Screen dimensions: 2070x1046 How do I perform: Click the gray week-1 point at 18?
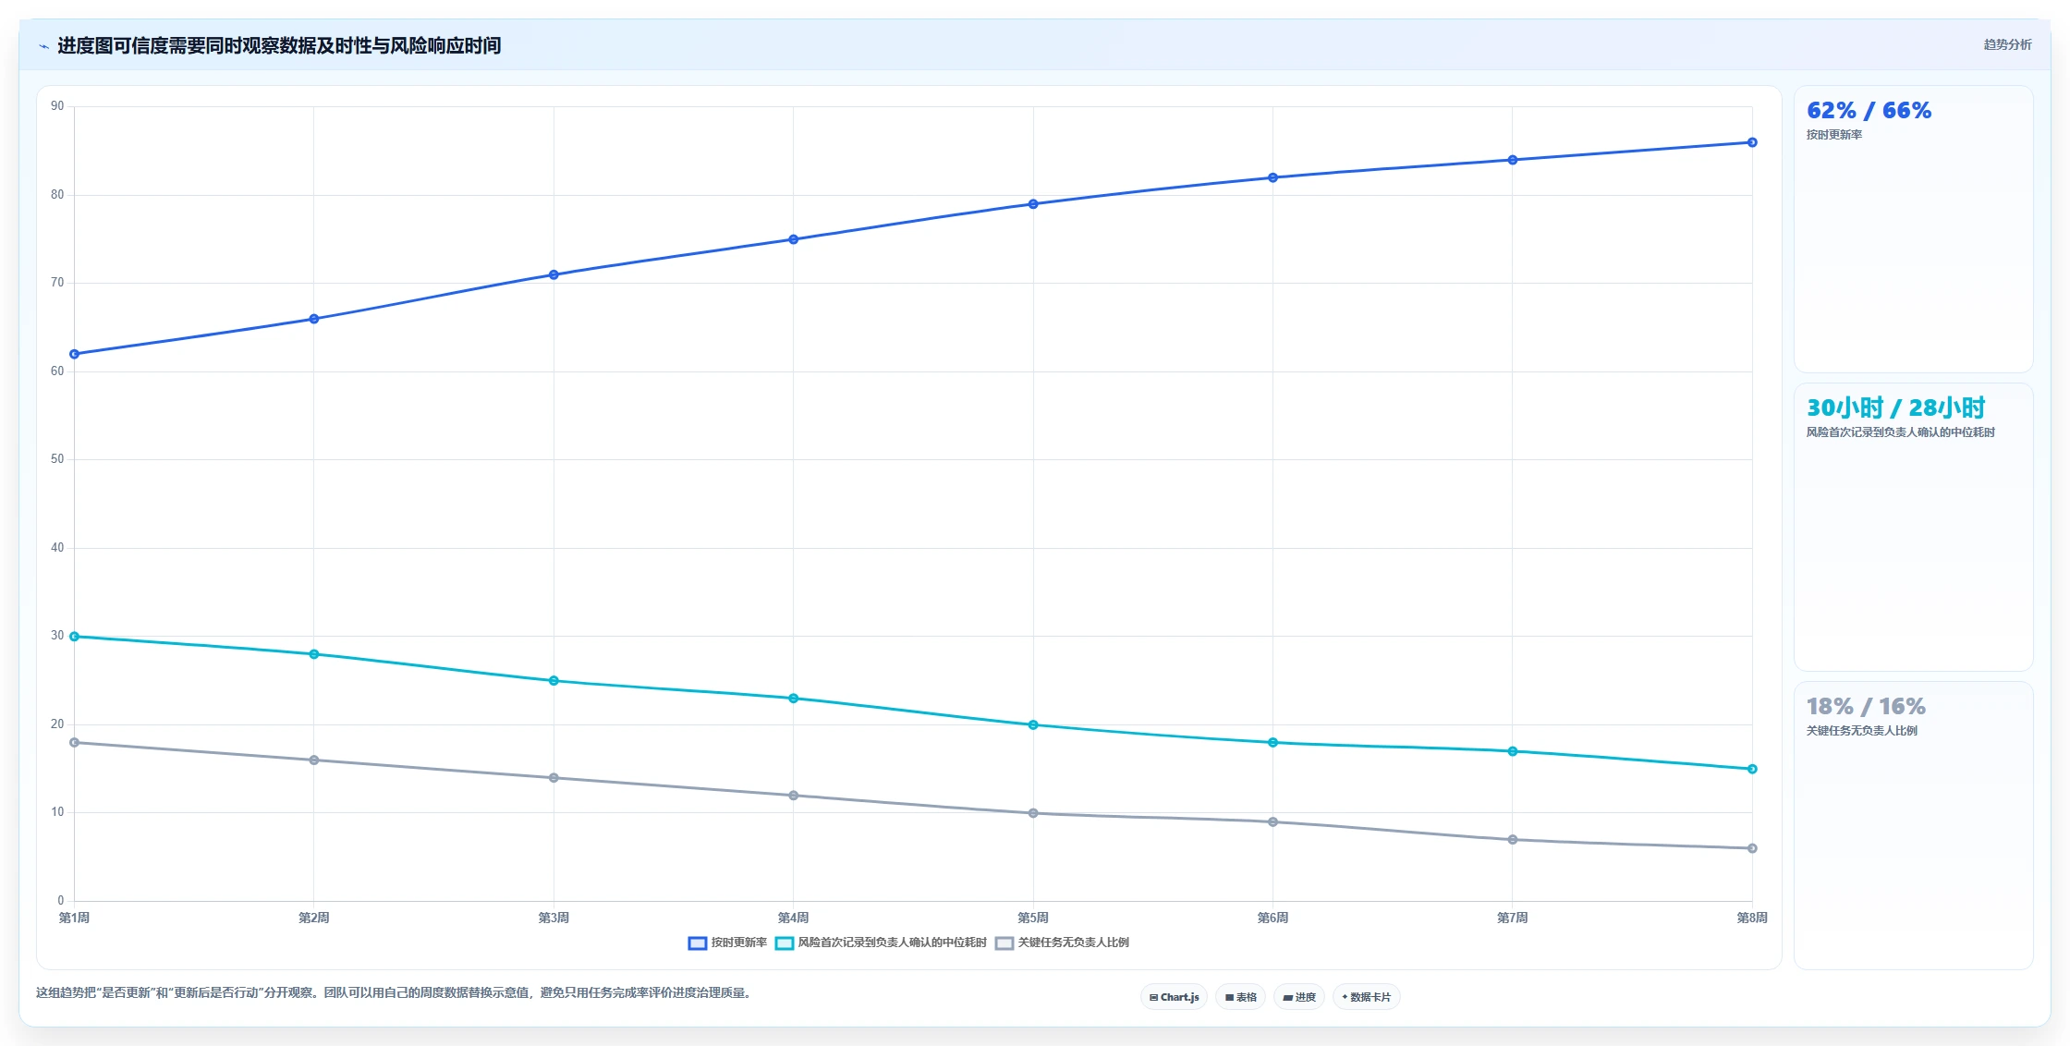[74, 742]
